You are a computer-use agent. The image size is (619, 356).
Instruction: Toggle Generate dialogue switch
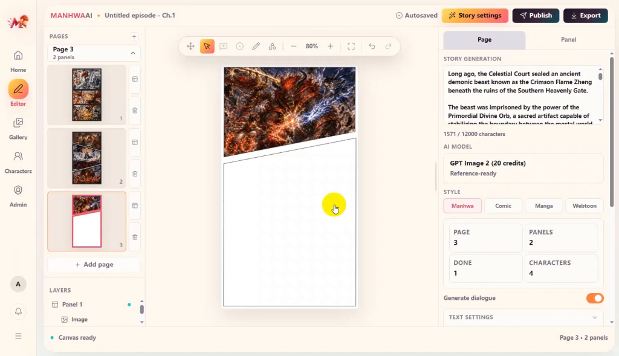point(595,298)
